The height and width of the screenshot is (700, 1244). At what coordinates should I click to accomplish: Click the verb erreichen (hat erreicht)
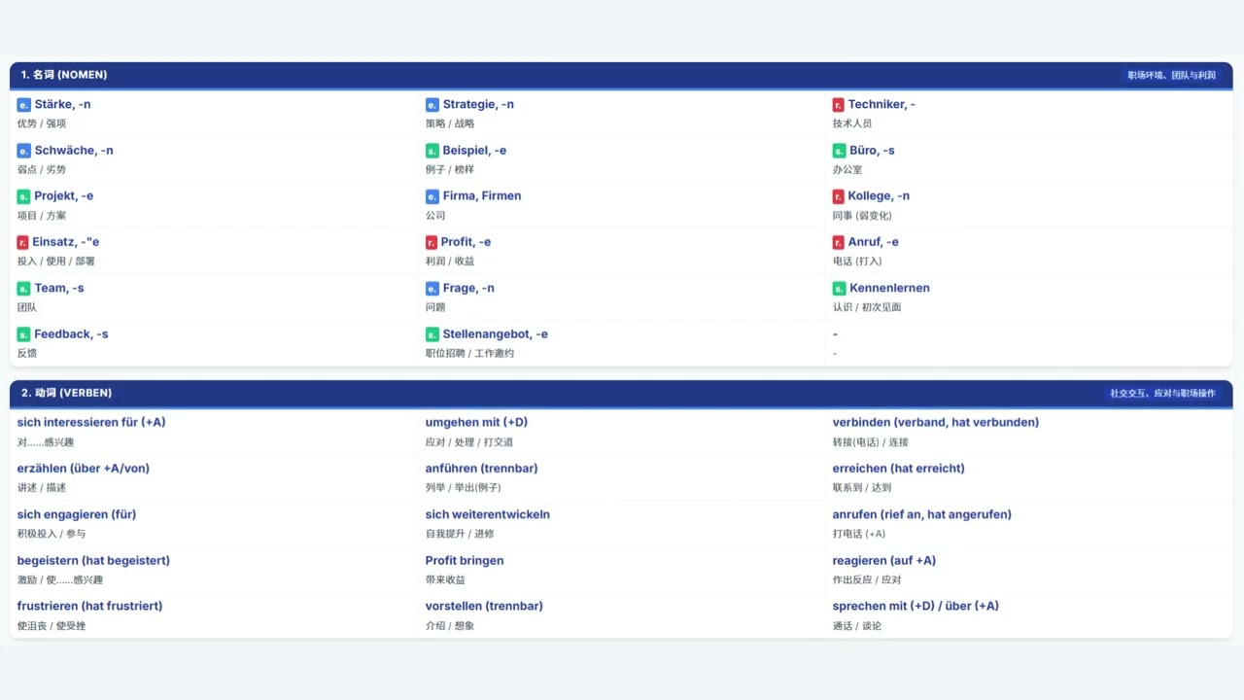point(899,469)
